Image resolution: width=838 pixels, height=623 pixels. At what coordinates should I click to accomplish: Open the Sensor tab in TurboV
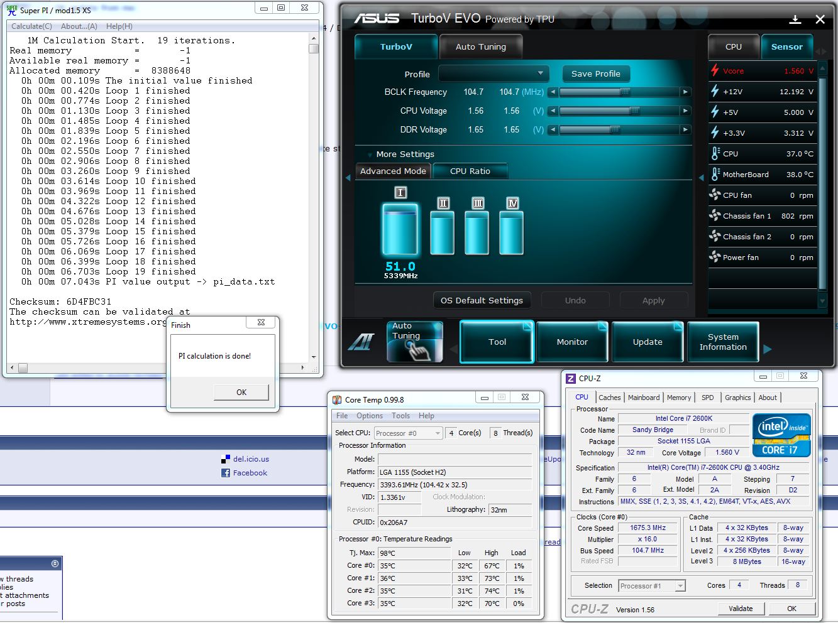[x=786, y=46]
